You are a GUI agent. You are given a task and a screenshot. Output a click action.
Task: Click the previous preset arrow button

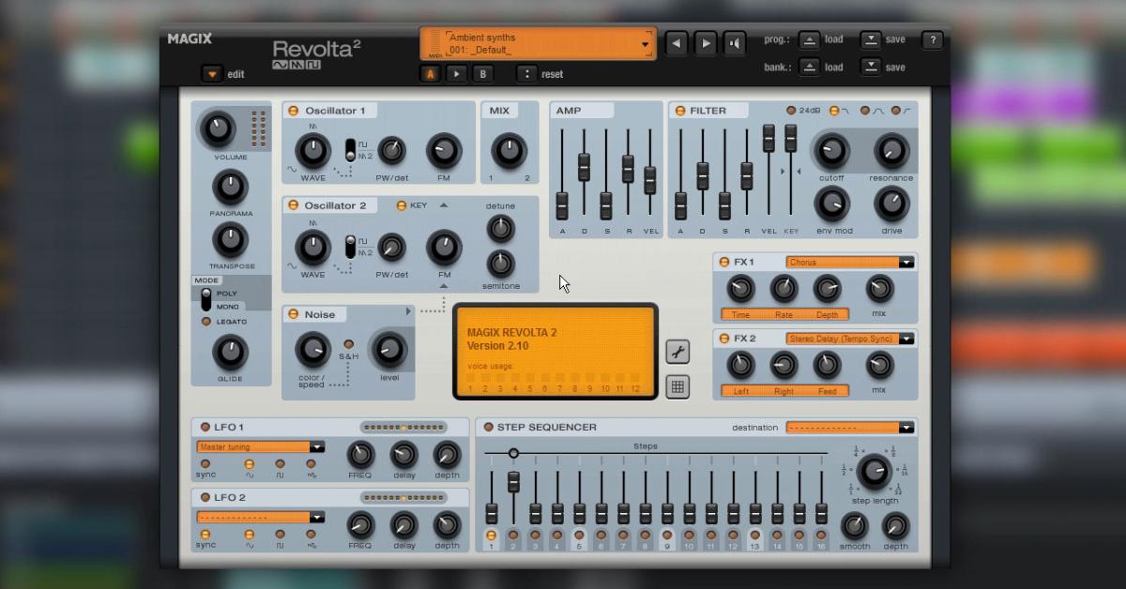click(x=676, y=43)
